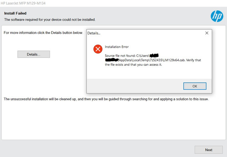Click the 'Source file not found' message line

click(x=132, y=56)
